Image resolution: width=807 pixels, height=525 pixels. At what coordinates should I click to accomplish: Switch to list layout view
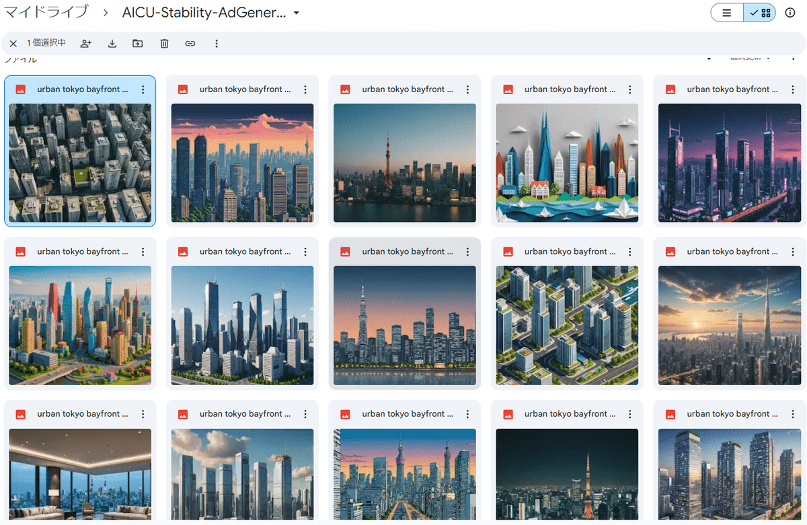click(x=727, y=13)
